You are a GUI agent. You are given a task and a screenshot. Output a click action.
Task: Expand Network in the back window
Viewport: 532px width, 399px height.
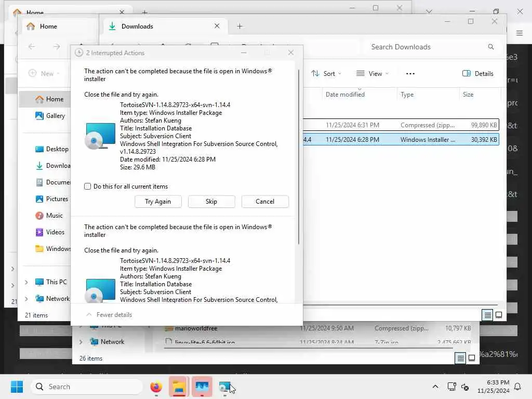tap(81, 342)
